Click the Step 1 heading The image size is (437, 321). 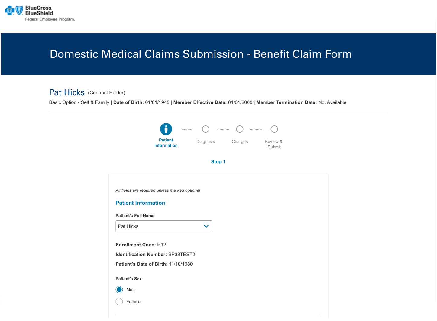(218, 162)
